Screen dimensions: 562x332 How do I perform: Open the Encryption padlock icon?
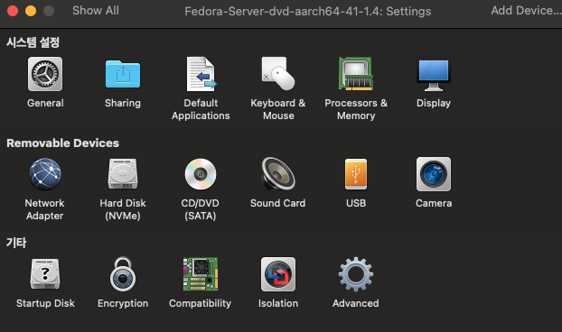click(123, 274)
